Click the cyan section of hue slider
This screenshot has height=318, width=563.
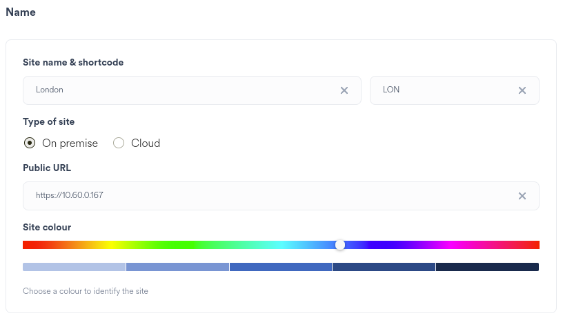pos(281,245)
